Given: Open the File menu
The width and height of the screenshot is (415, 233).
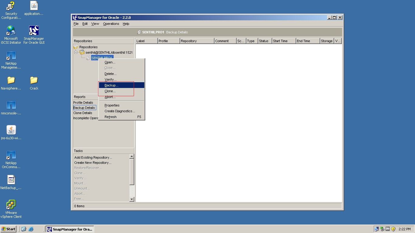Looking at the screenshot, I should [x=76, y=24].
